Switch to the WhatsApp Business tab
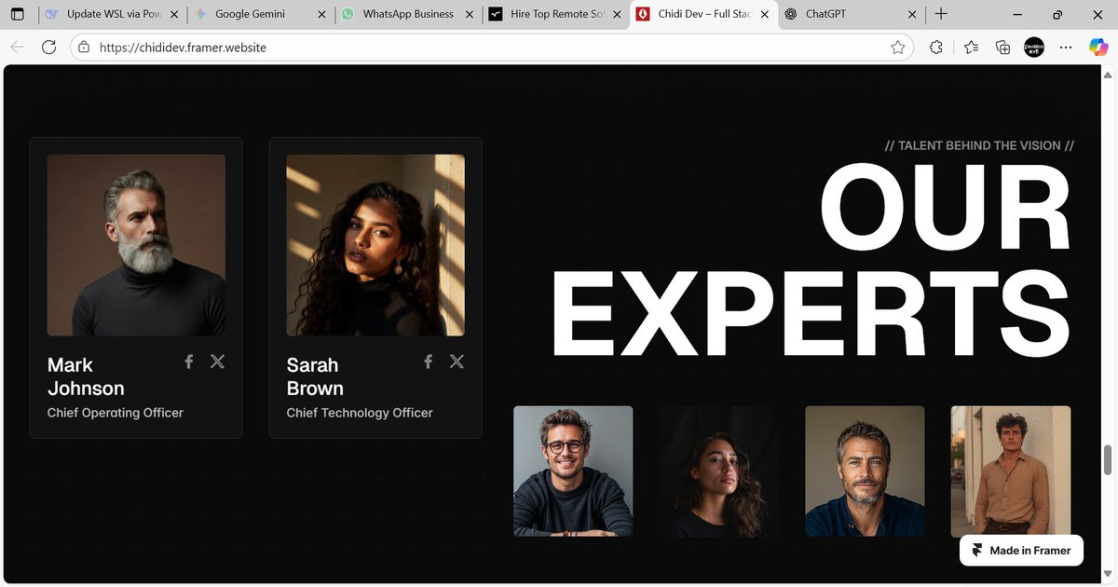Screen dimensions: 1118x587 point(408,14)
